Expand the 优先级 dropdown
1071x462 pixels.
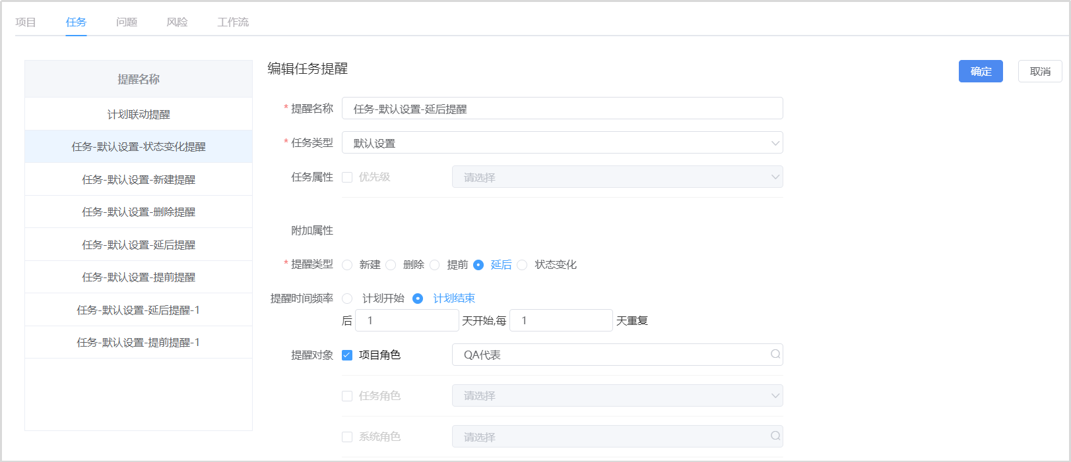(775, 177)
